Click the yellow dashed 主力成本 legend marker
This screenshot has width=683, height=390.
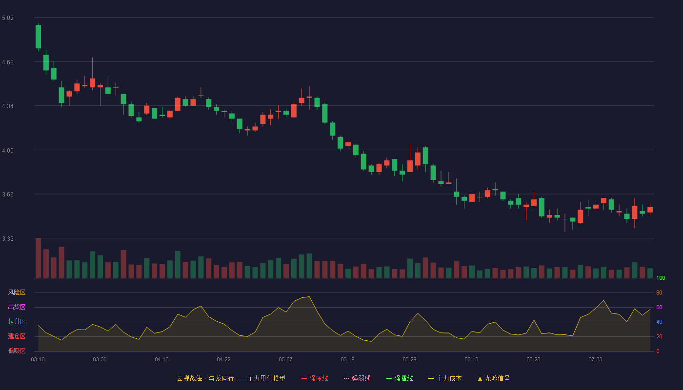[431, 378]
